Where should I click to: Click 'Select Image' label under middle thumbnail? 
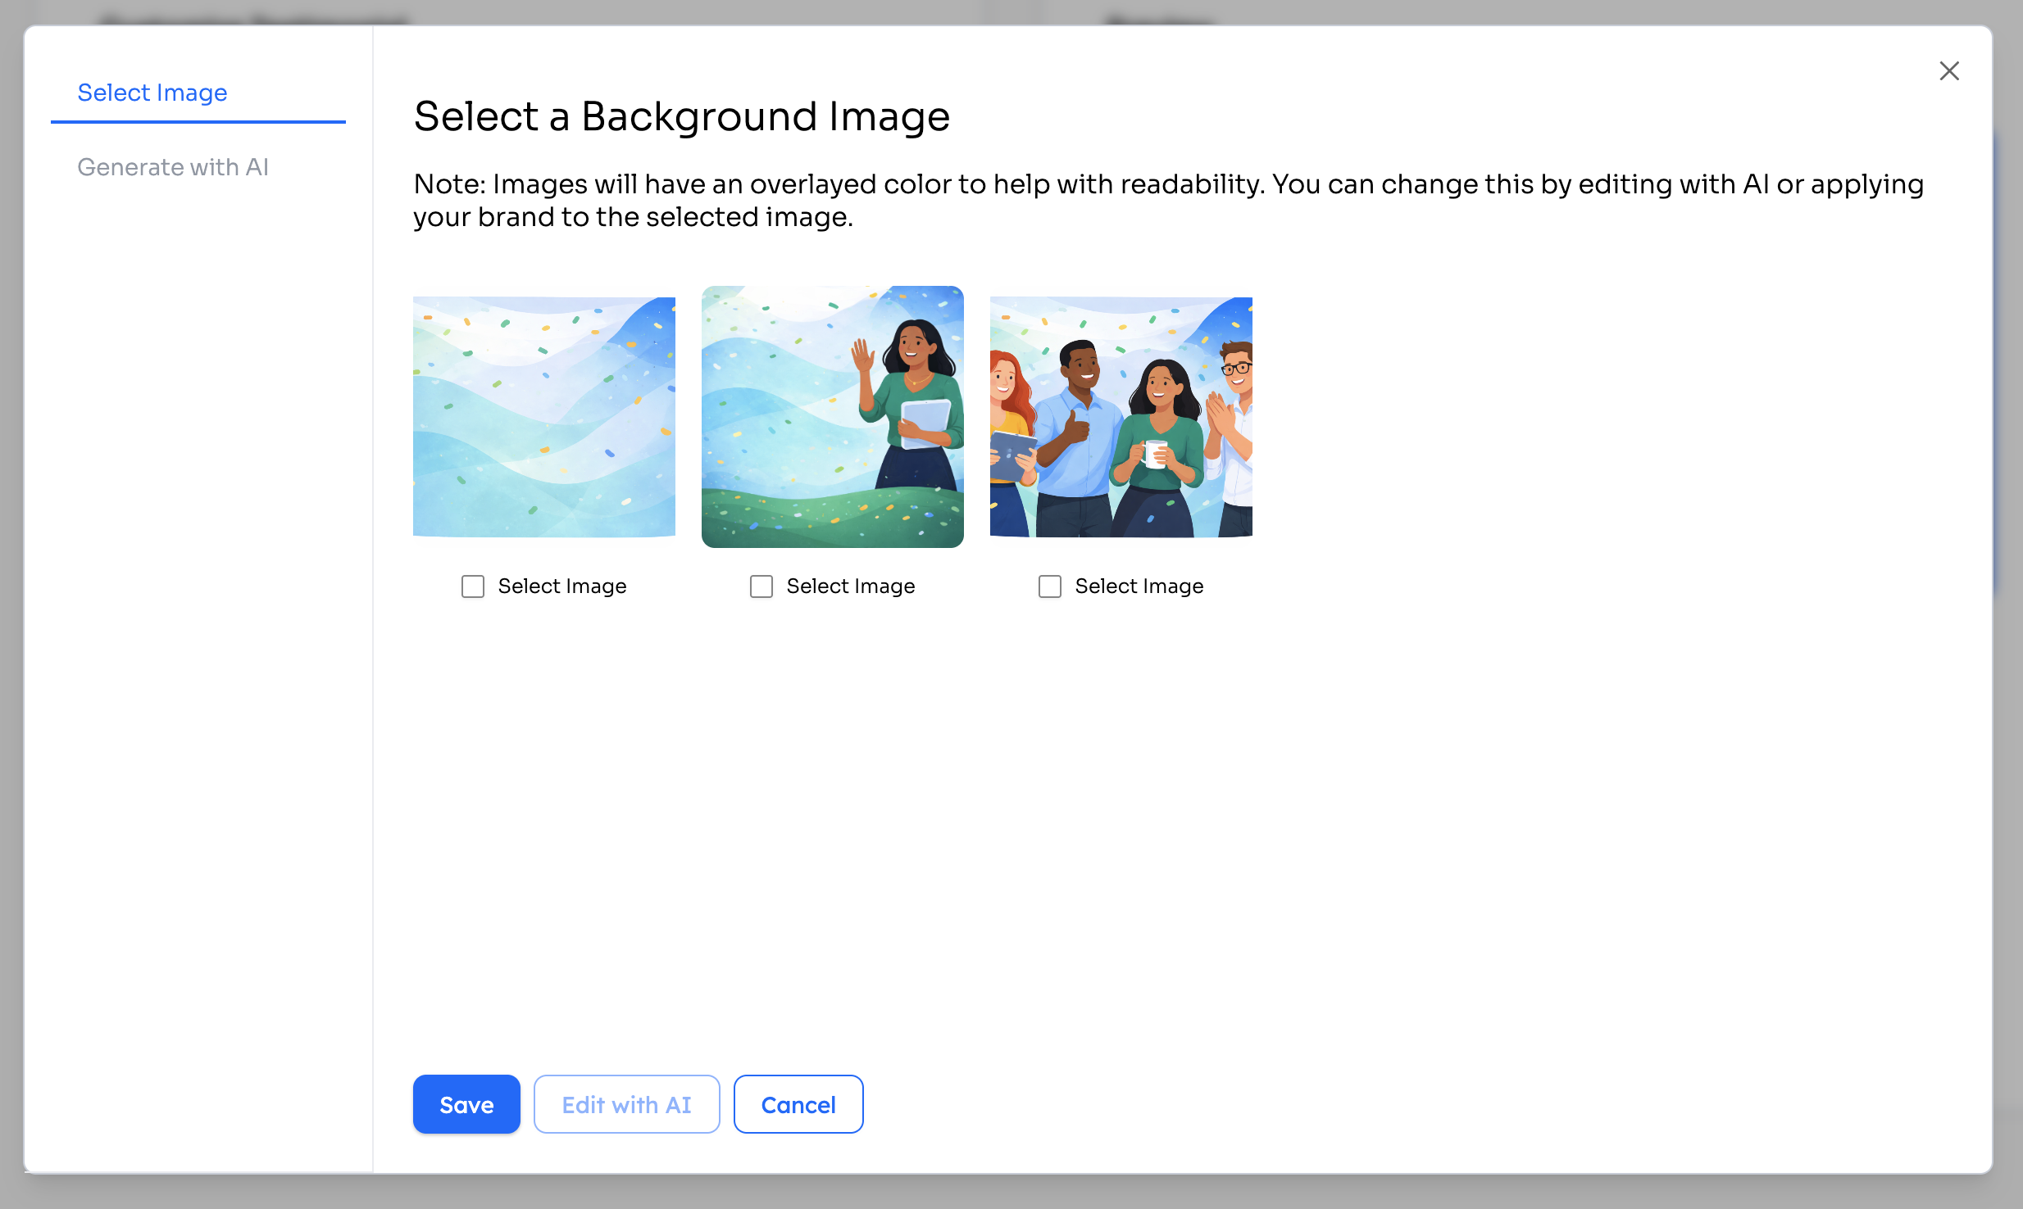[851, 586]
